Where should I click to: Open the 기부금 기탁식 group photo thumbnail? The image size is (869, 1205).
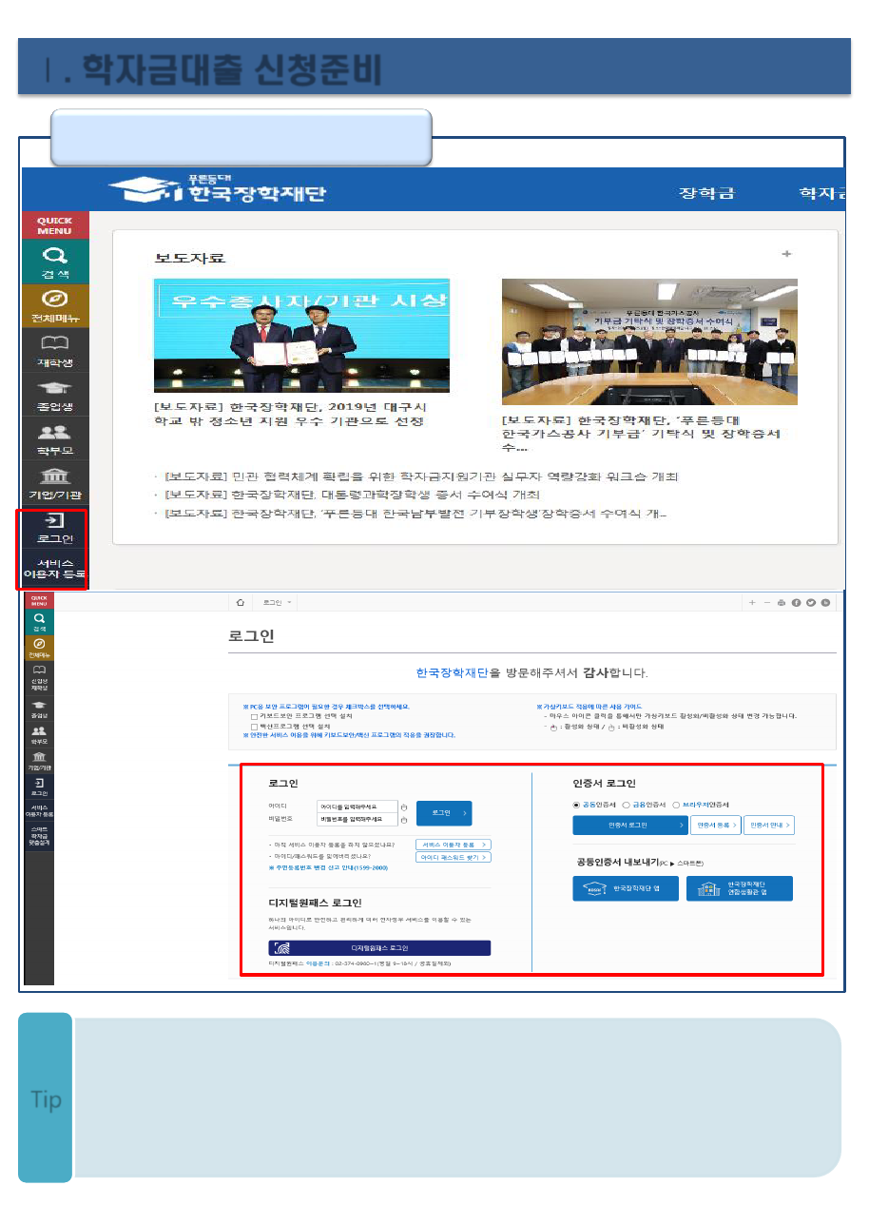click(649, 341)
